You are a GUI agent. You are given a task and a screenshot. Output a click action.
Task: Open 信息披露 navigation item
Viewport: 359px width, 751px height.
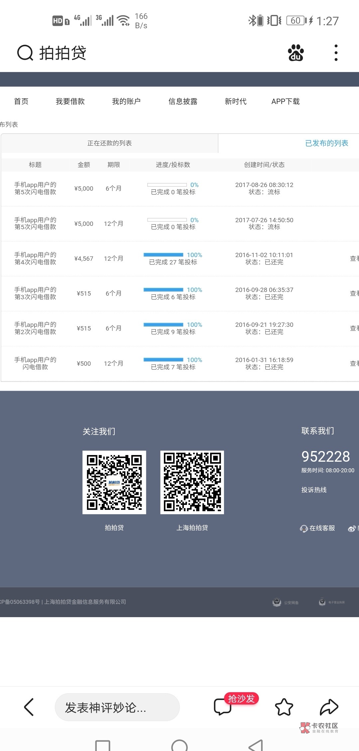point(183,101)
